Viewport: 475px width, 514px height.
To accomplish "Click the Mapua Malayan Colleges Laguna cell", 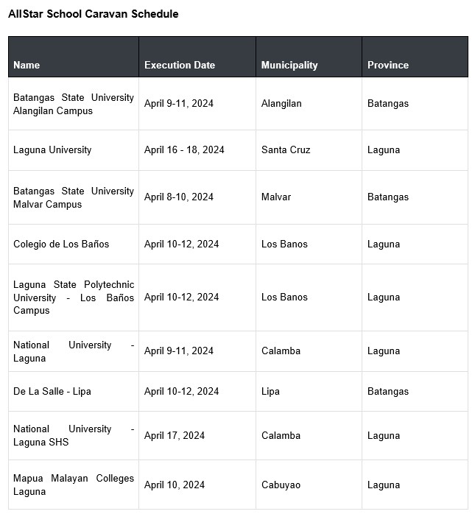I will click(x=73, y=485).
